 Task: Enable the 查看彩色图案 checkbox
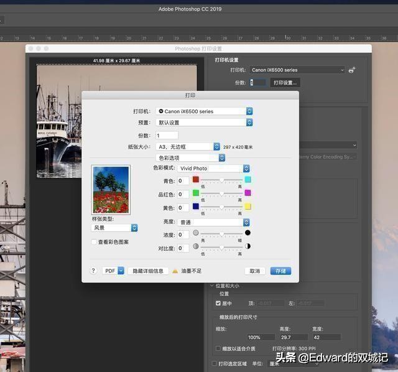click(94, 242)
